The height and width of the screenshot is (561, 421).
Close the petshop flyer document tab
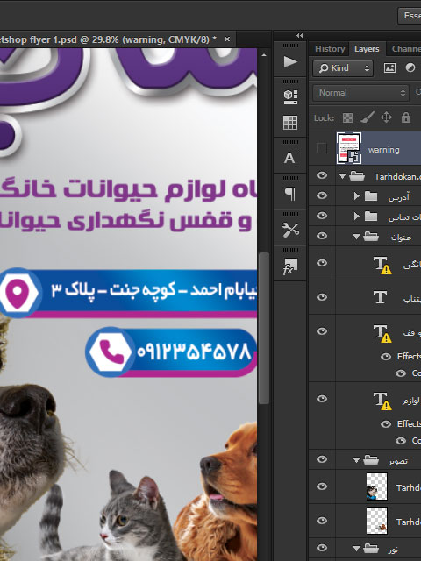click(227, 39)
